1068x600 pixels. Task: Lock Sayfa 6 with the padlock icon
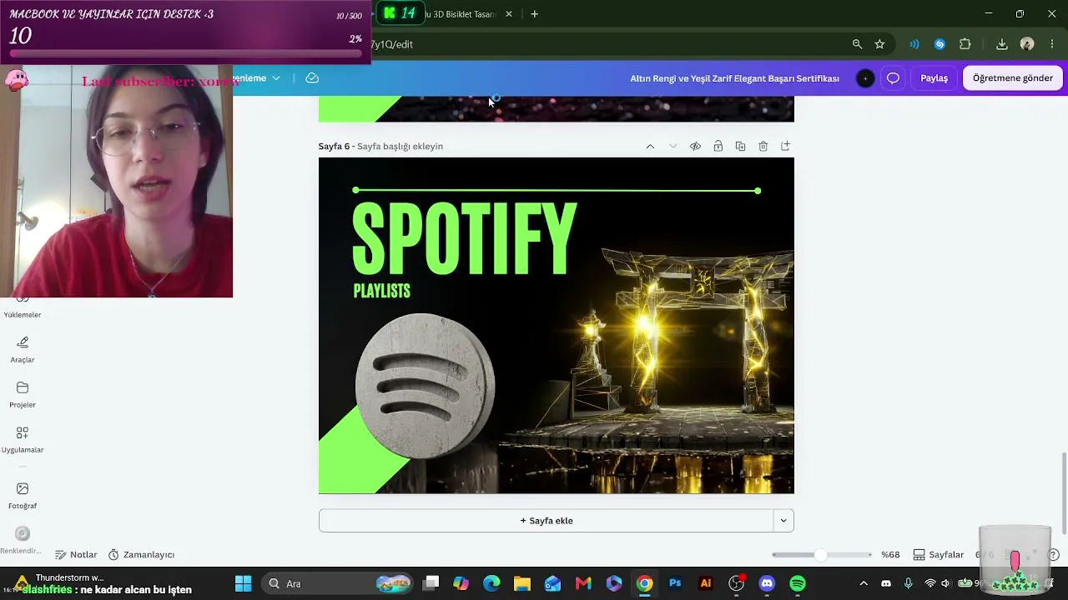click(x=718, y=147)
